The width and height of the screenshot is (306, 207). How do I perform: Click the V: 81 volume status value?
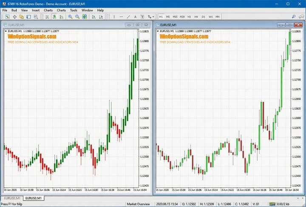click(256, 204)
